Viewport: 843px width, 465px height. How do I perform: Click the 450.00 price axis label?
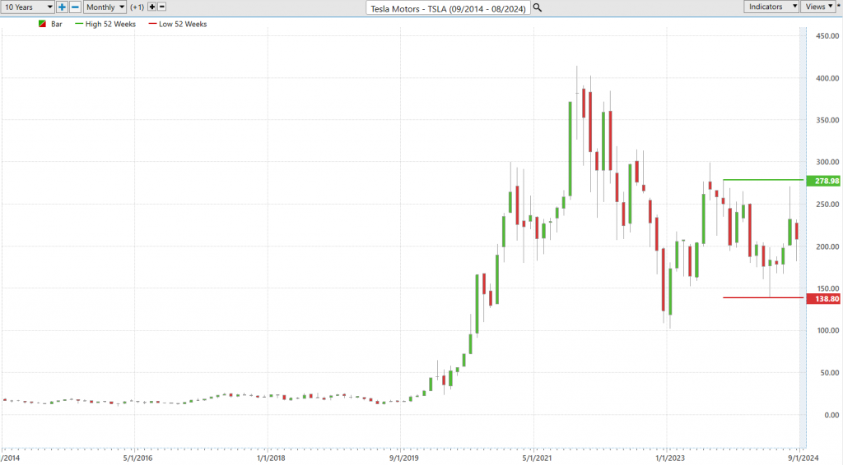(x=827, y=36)
